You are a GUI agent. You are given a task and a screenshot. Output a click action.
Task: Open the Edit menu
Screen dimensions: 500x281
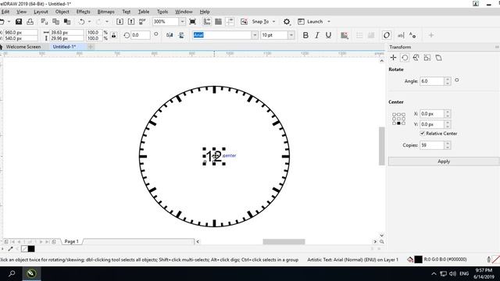(x=5, y=12)
